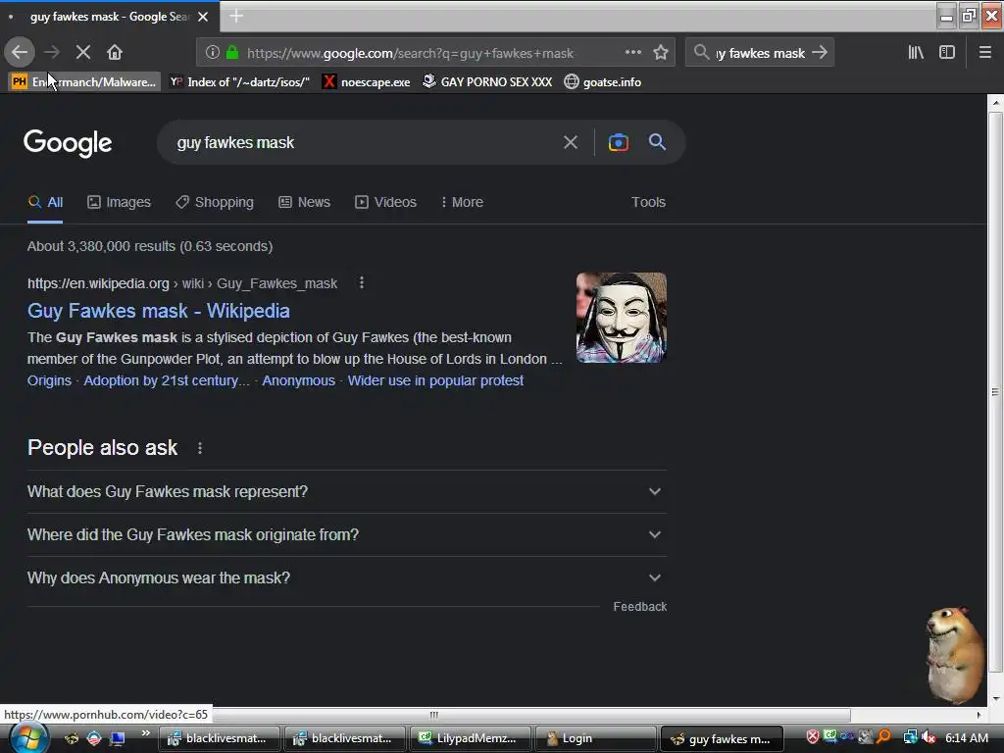The width and height of the screenshot is (1004, 753).
Task: Search by image using the camera icon
Action: click(x=618, y=142)
